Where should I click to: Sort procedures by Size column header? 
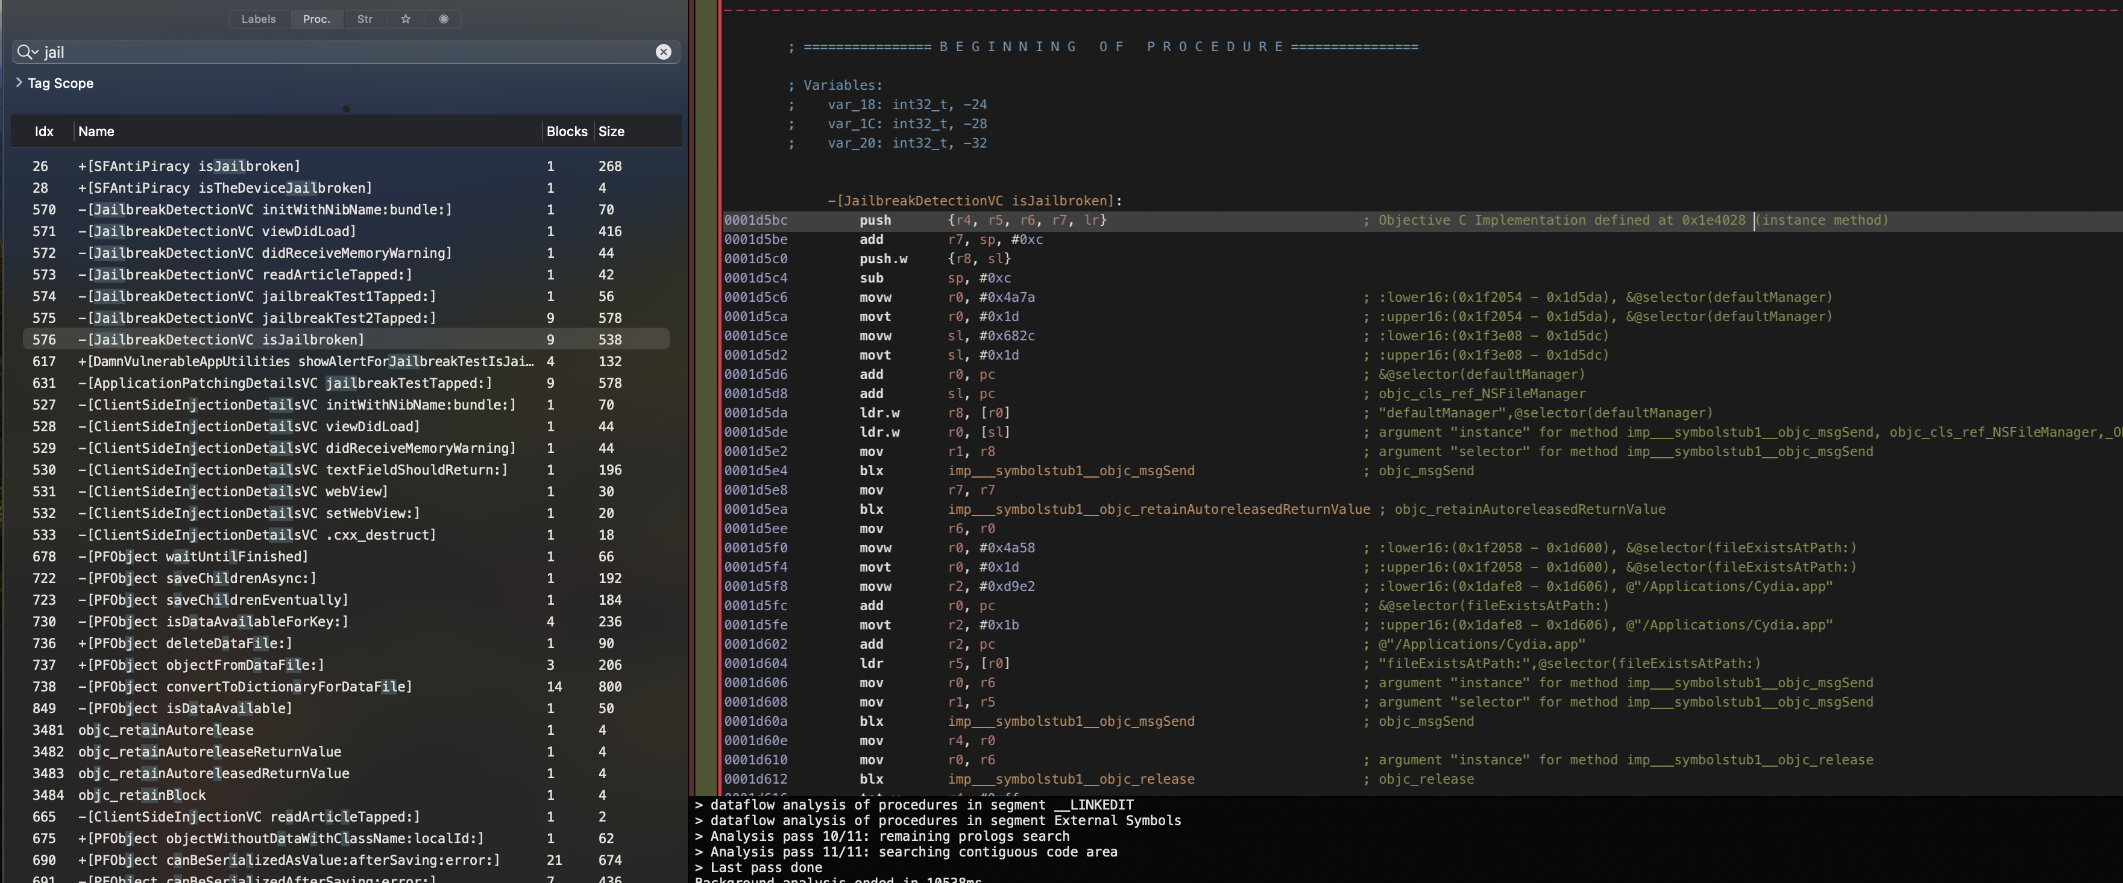tap(611, 132)
